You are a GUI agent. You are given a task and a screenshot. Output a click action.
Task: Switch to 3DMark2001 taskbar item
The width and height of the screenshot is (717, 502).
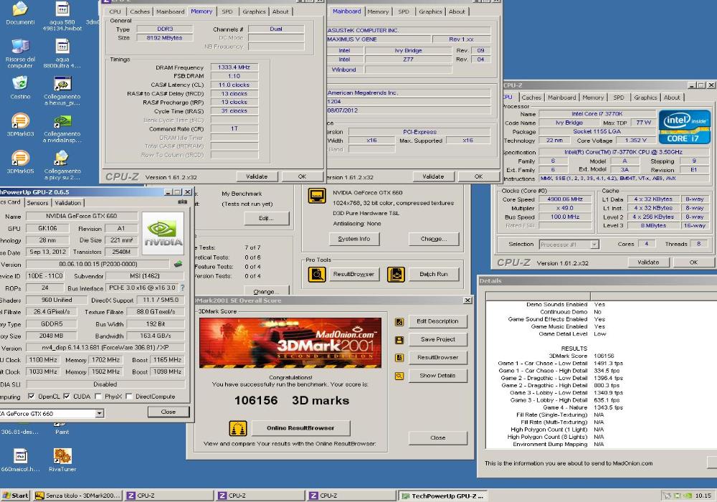(x=77, y=496)
